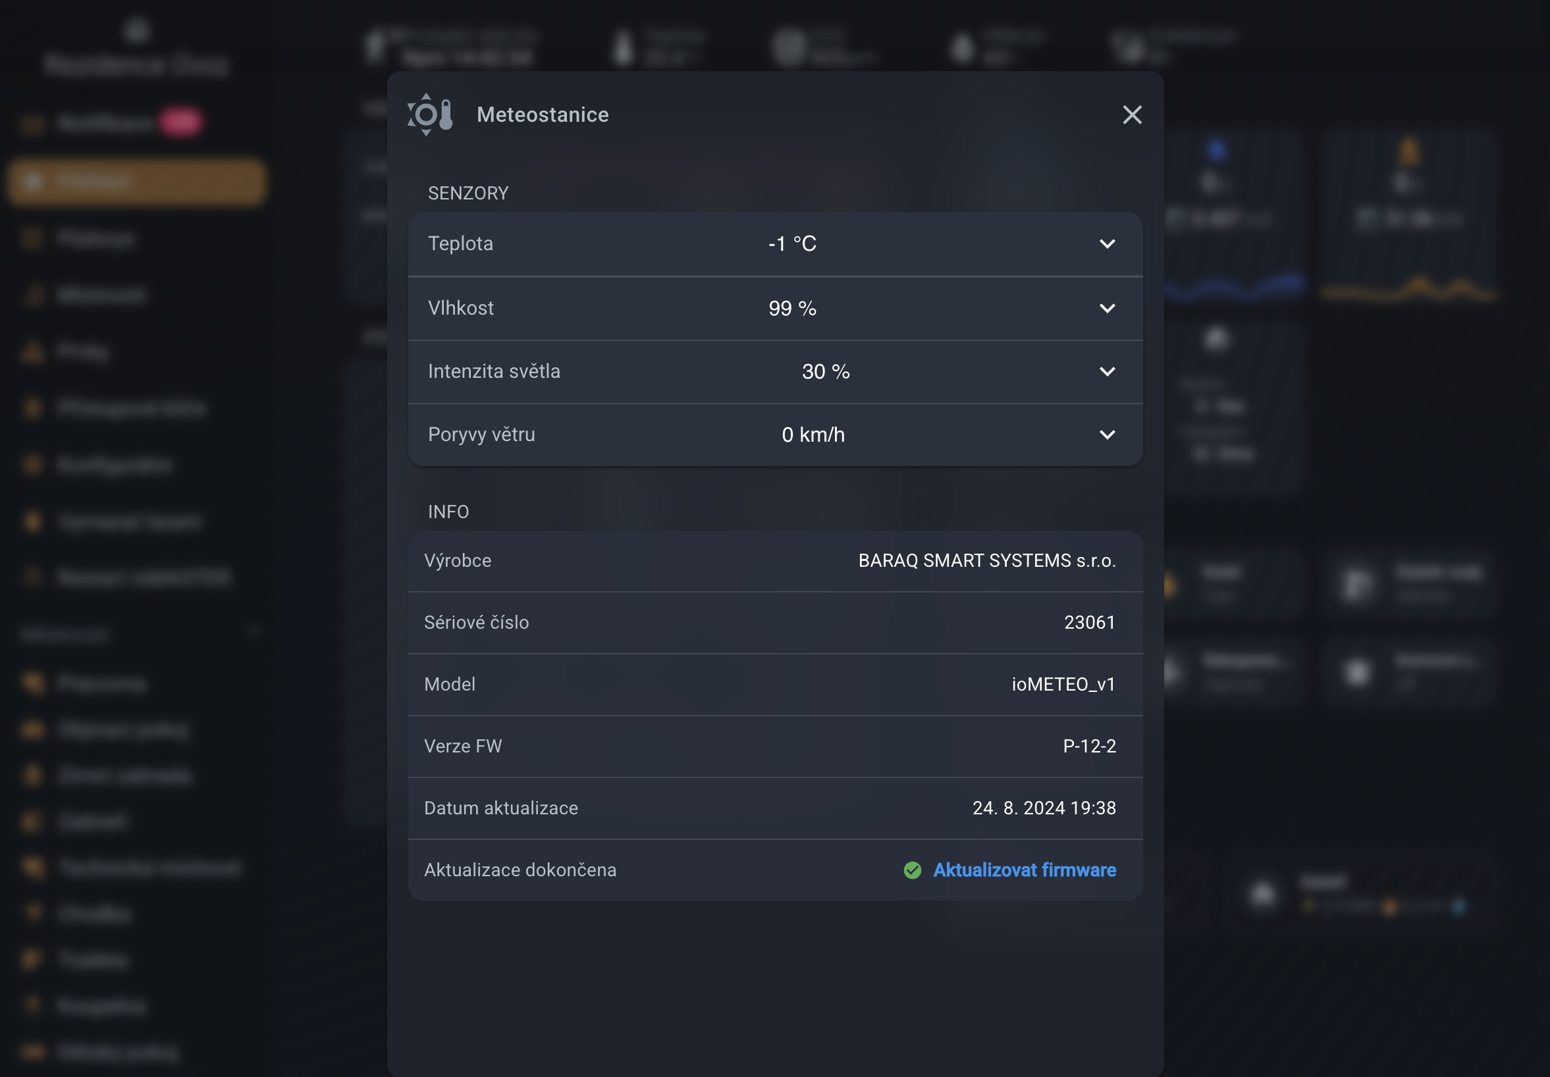Close the Meteostanice dialog
Viewport: 1550px width, 1077px height.
click(x=1132, y=115)
